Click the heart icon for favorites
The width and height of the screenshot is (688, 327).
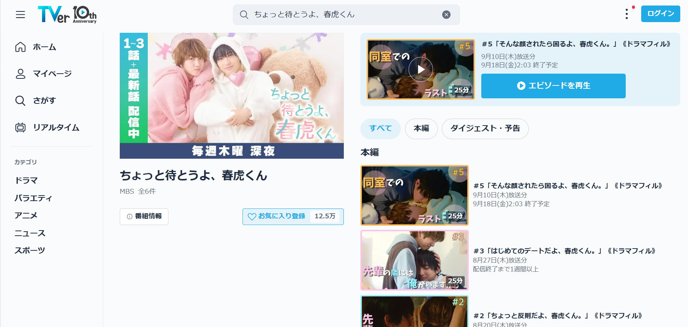[252, 217]
